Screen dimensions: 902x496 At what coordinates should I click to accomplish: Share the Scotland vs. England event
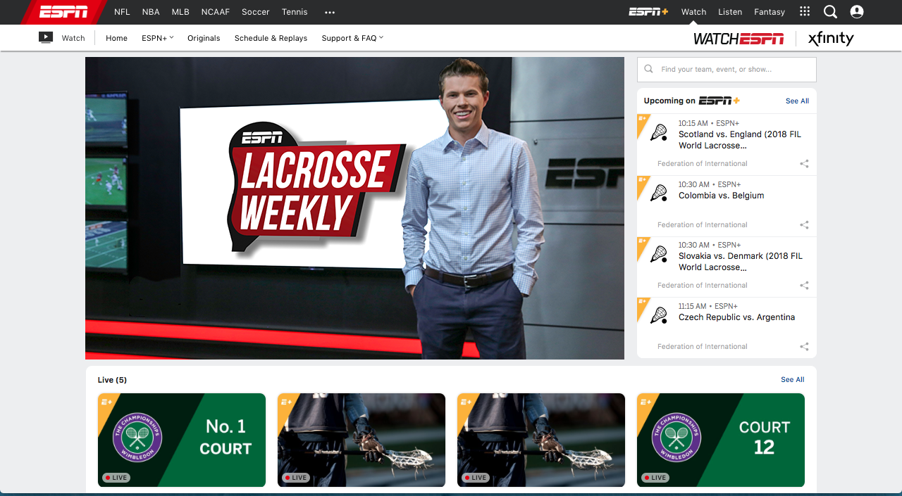click(804, 164)
